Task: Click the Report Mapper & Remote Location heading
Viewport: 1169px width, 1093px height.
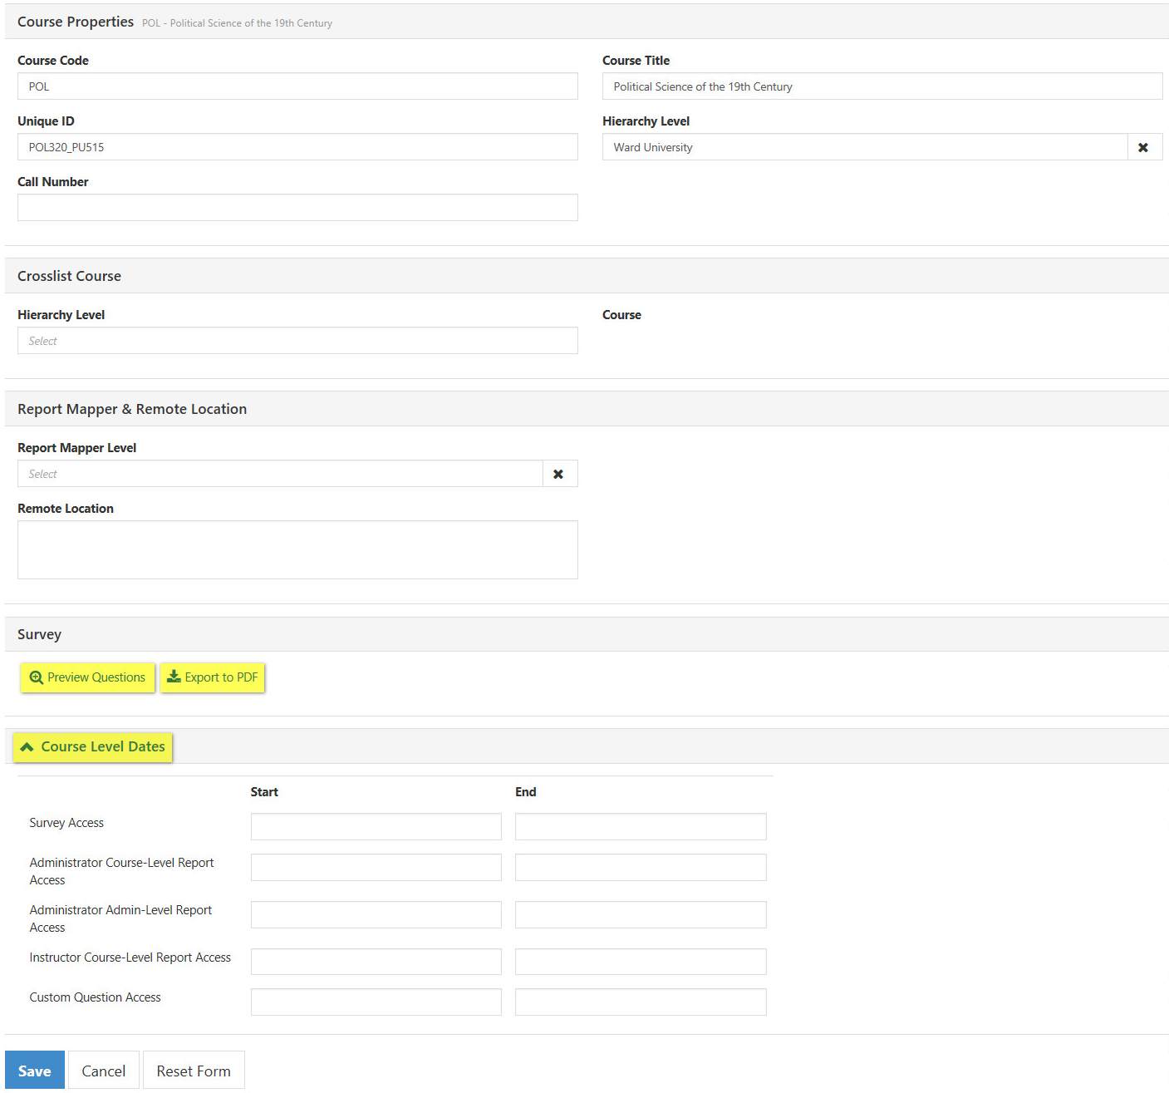Action: pos(132,409)
